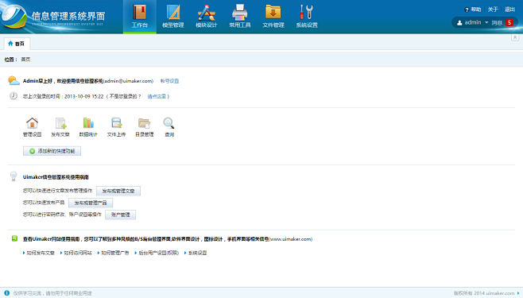Viewport: 523px width, 298px height.
Task: Collapse the header with the top-right chevron
Action: click(515, 37)
